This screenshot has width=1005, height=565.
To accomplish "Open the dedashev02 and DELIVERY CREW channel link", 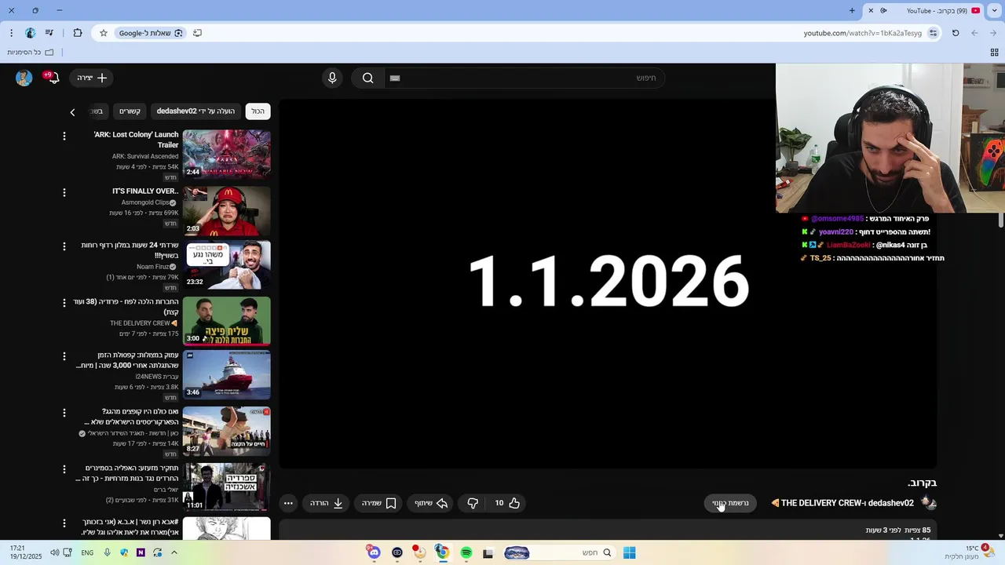I will pos(847,503).
